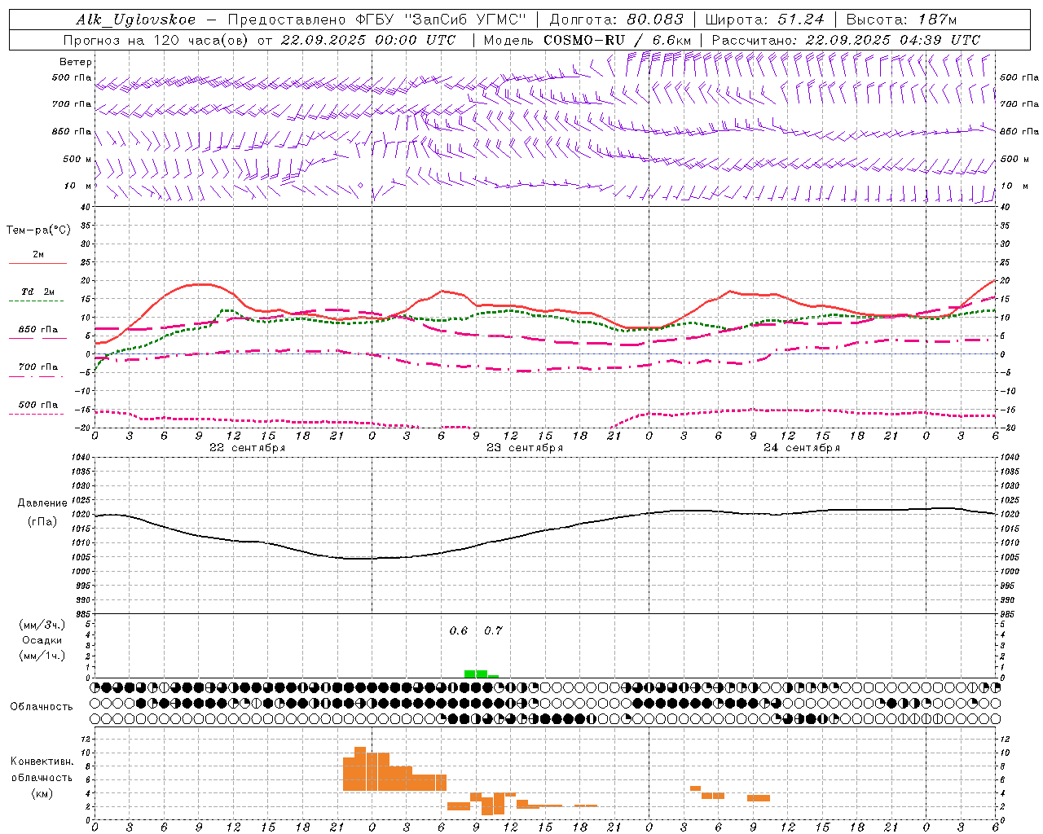
Task: Click the green precipitation bars on 23 сентября
Action: [x=482, y=674]
